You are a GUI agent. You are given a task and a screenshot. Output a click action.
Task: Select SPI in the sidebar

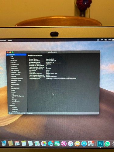12,98
